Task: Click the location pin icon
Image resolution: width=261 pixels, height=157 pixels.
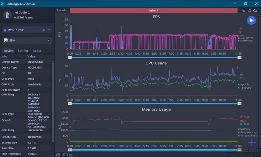Action: (244, 10)
